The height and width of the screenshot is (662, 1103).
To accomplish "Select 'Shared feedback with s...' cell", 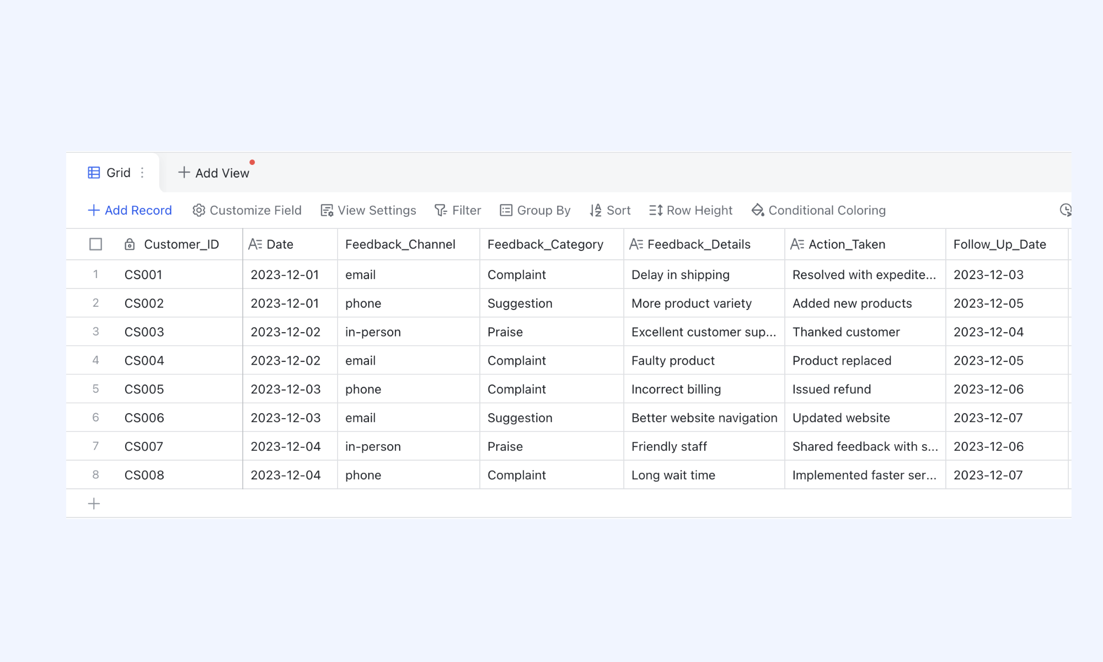I will 865,446.
